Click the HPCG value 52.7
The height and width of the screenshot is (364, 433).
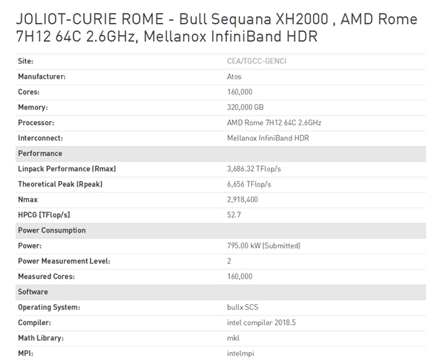[x=234, y=215]
